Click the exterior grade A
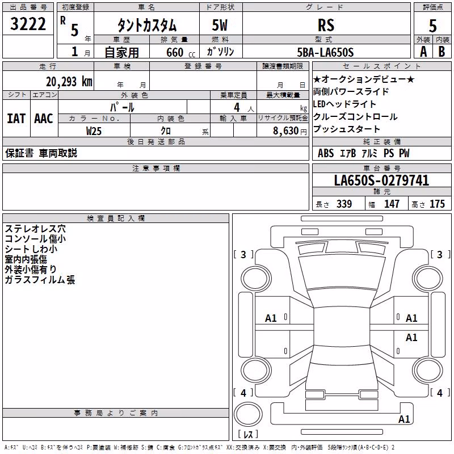Viewport: 454px width, 454px height. tap(423, 52)
